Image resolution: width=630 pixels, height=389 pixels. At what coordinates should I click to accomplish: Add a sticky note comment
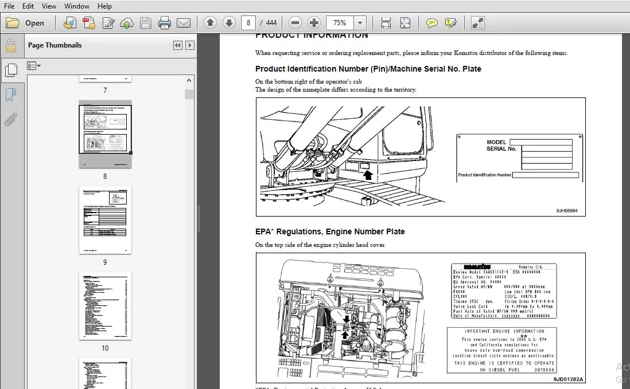coord(431,23)
